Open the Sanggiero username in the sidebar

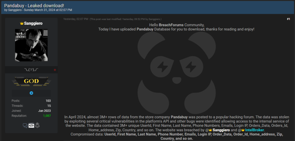click(x=33, y=23)
